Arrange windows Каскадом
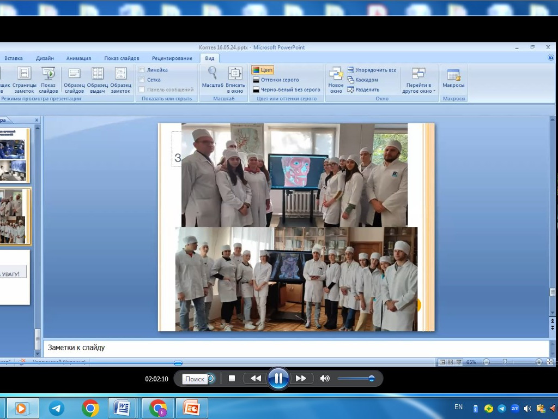Image resolution: width=558 pixels, height=419 pixels. coord(362,80)
